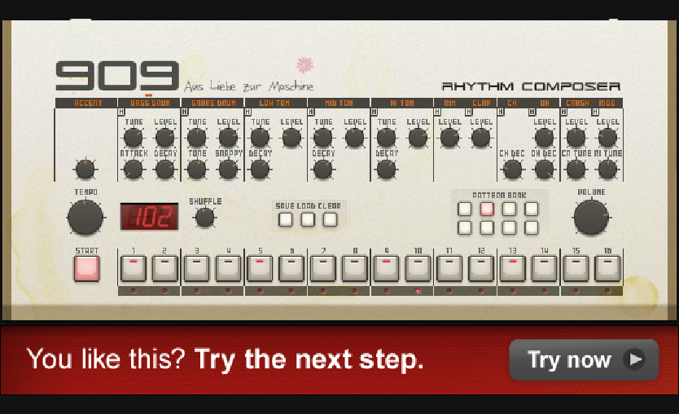Click the Save pattern button
This screenshot has width=679, height=414.
286,219
